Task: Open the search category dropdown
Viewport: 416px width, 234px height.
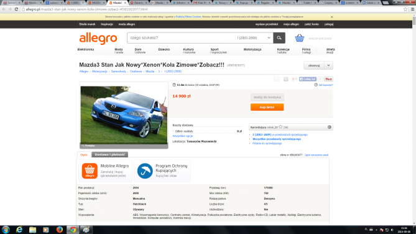Action: 254,38
